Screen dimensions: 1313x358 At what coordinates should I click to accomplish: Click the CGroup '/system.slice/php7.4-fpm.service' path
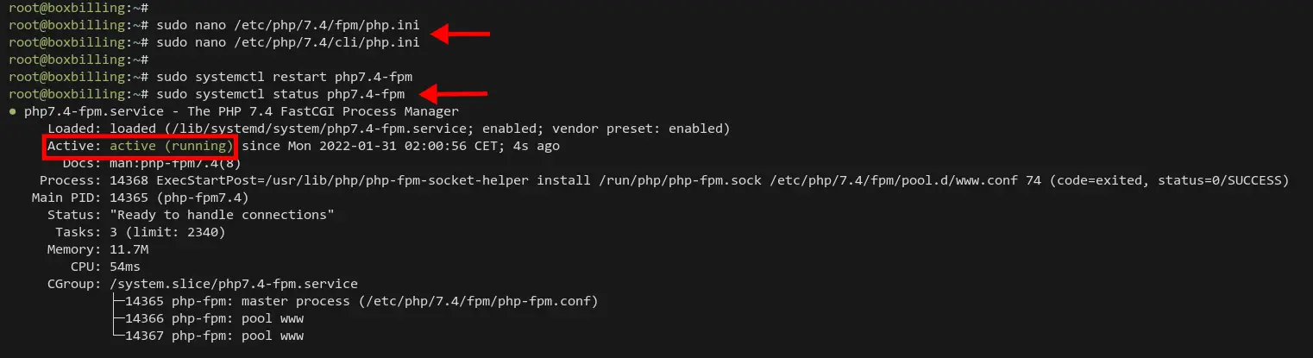pos(234,284)
